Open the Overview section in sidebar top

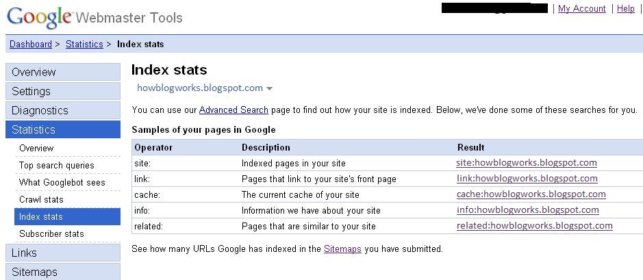tap(63, 72)
